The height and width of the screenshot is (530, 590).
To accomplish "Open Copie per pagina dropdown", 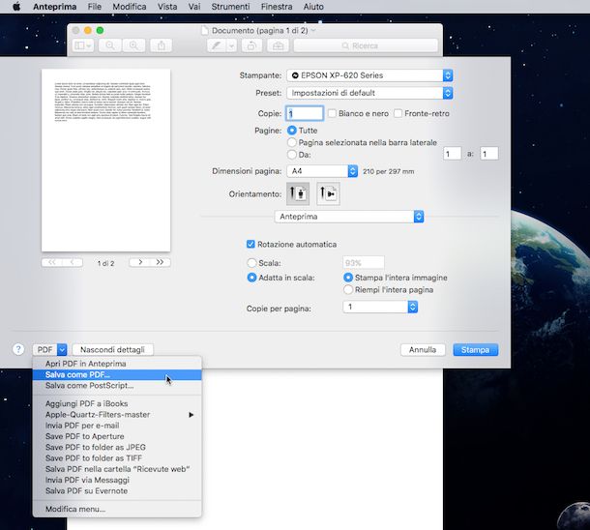I will tap(380, 307).
